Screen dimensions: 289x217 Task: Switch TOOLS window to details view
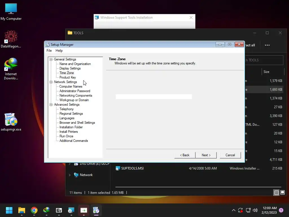point(277,193)
